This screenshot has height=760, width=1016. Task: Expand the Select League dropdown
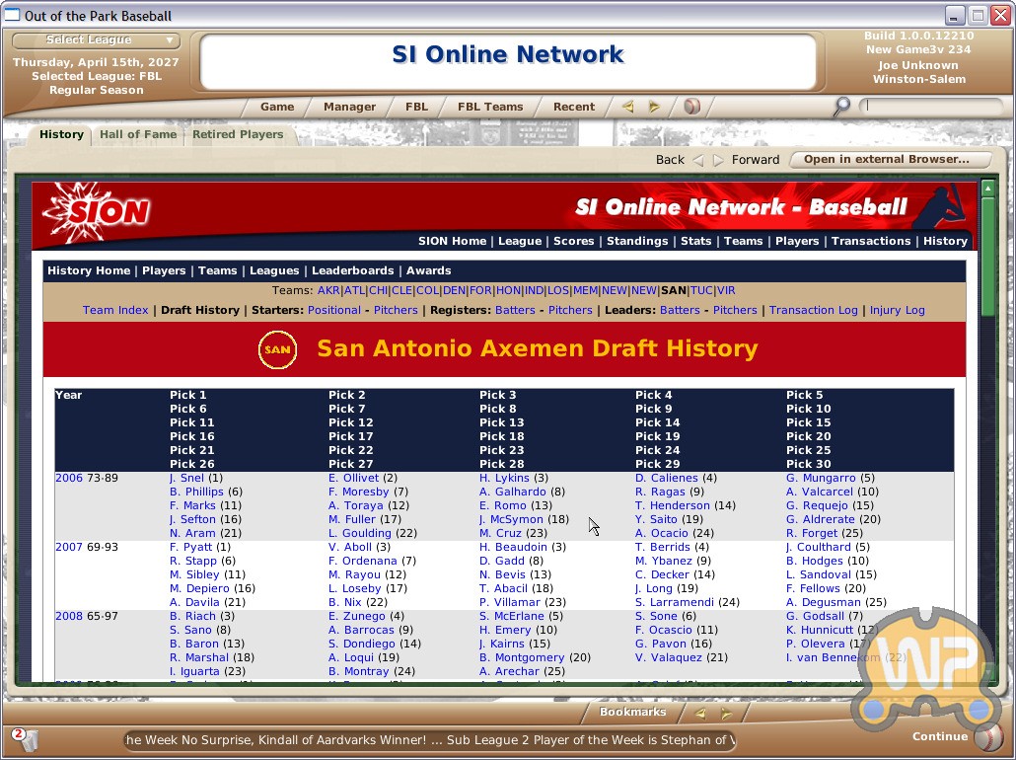(97, 40)
